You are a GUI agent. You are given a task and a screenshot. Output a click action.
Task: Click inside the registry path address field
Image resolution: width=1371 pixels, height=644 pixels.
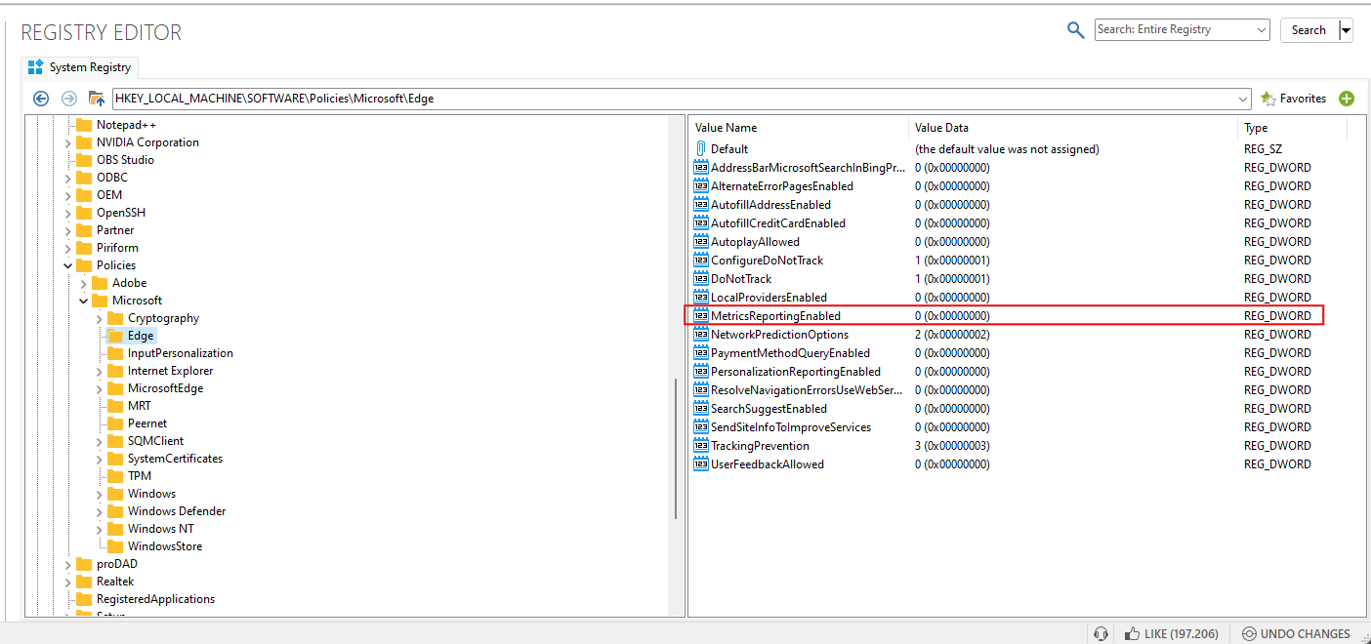pyautogui.click(x=674, y=99)
